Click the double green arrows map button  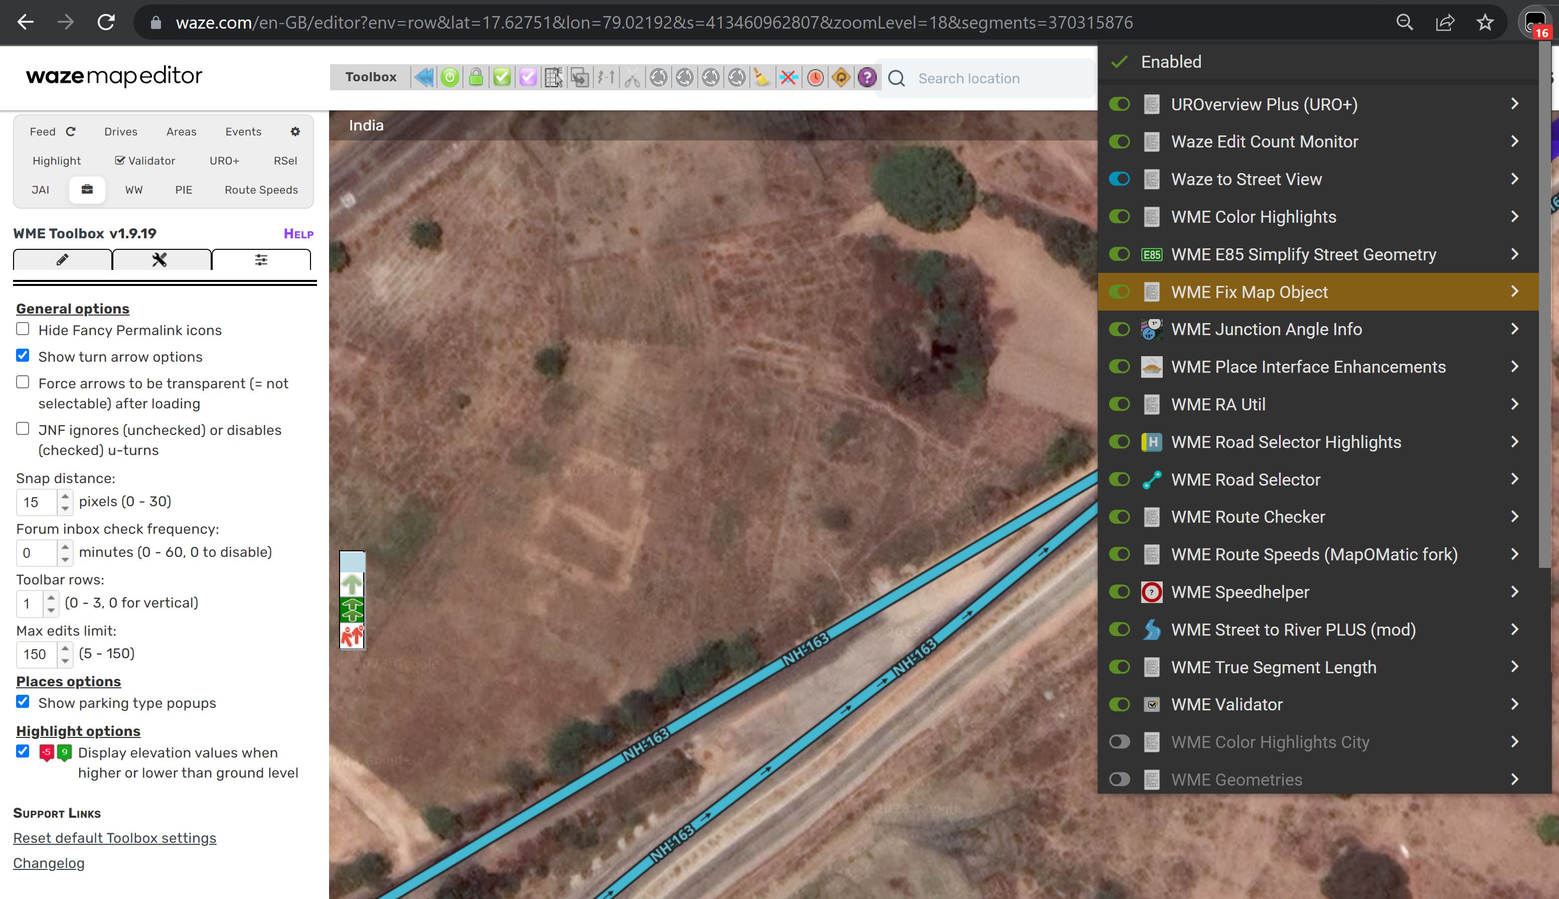(353, 610)
